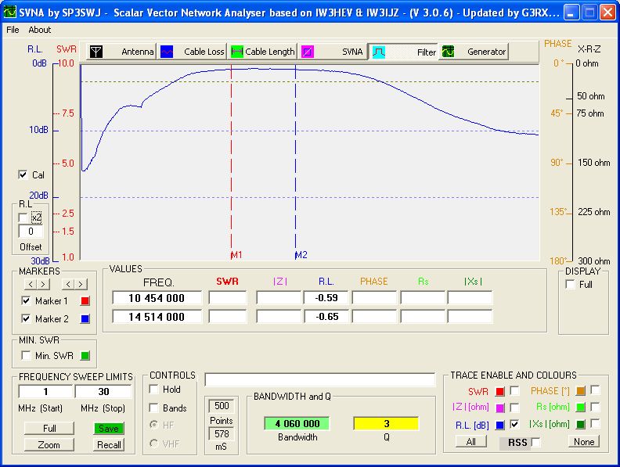Click the green Save button

(x=109, y=428)
